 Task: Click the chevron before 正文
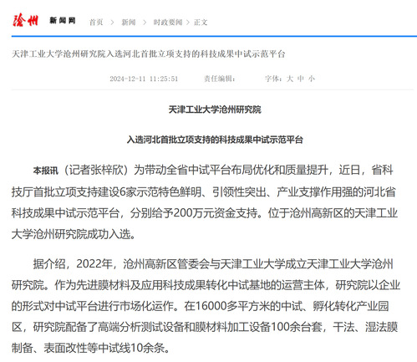(188, 23)
